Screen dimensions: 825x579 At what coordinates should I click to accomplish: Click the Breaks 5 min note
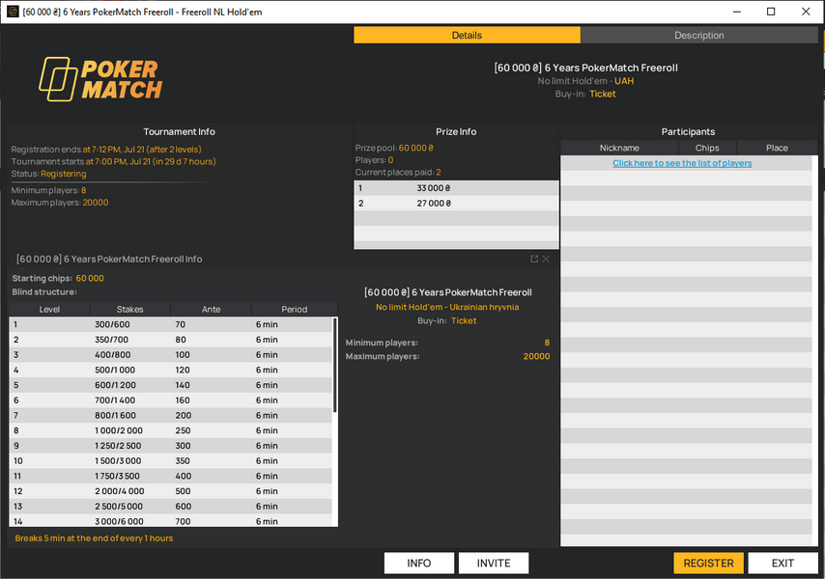(x=94, y=538)
